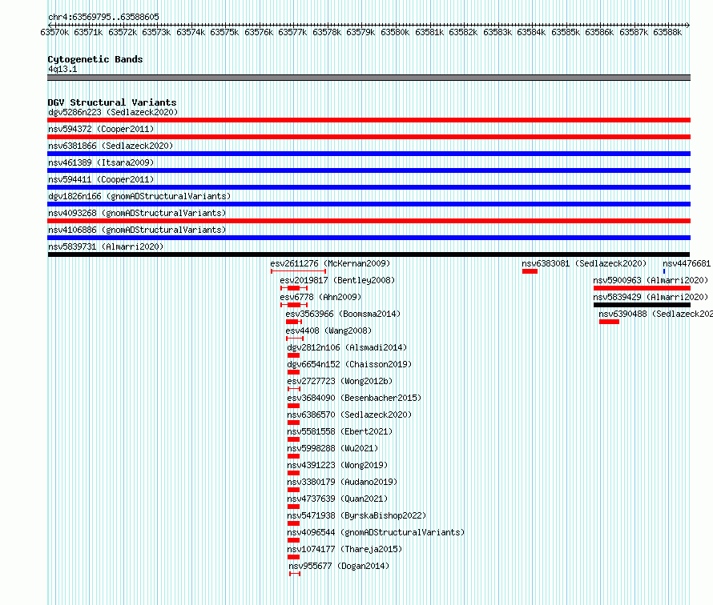The height and width of the screenshot is (605, 713).
Task: Click the dgv2812n106 red block glyph
Action: pos(293,355)
